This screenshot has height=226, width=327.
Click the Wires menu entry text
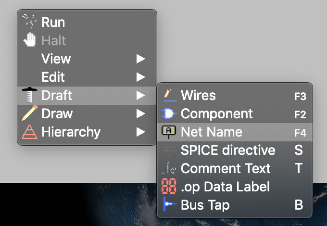click(x=198, y=96)
